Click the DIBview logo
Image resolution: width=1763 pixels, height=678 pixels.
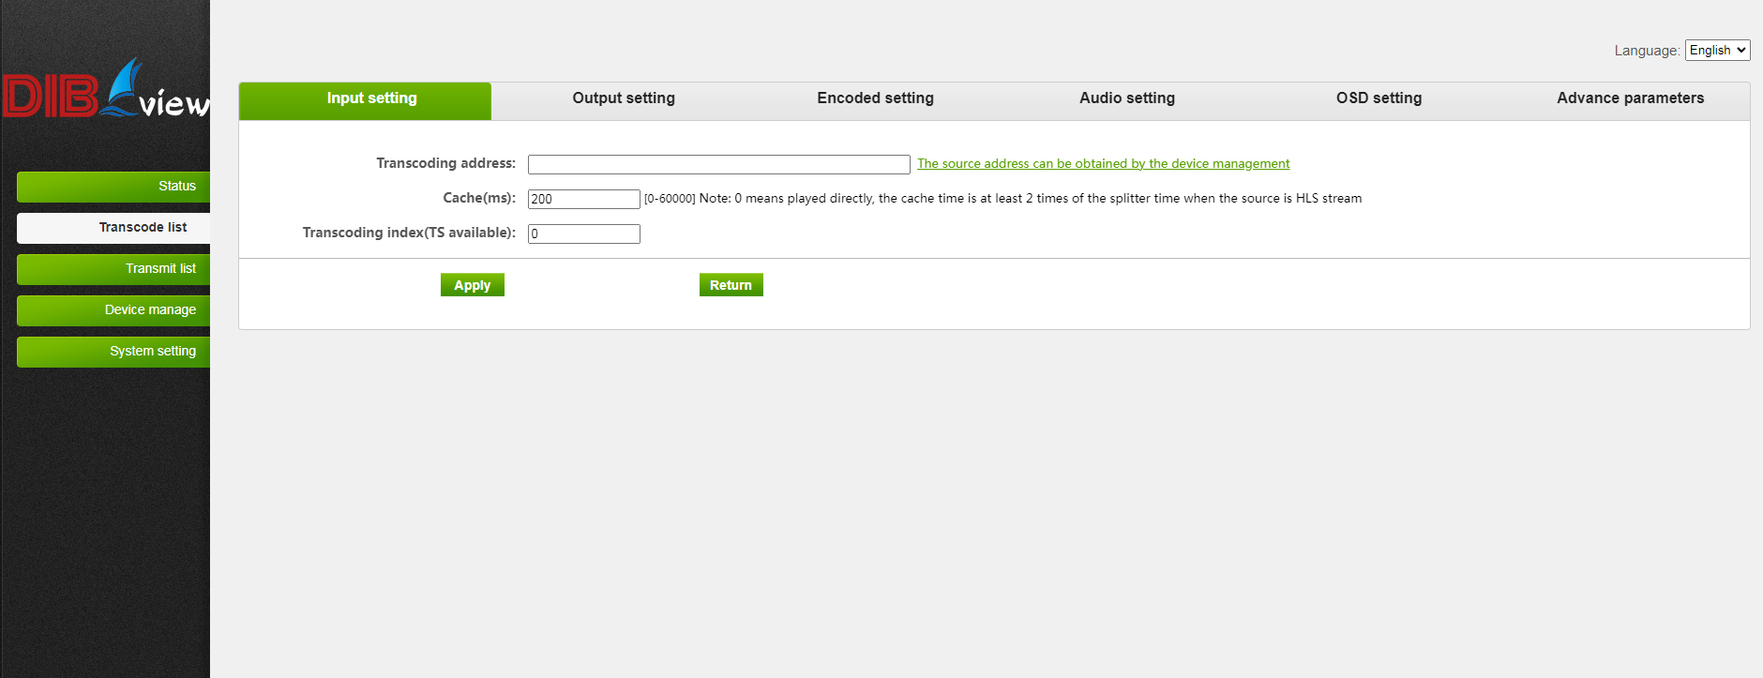105,91
